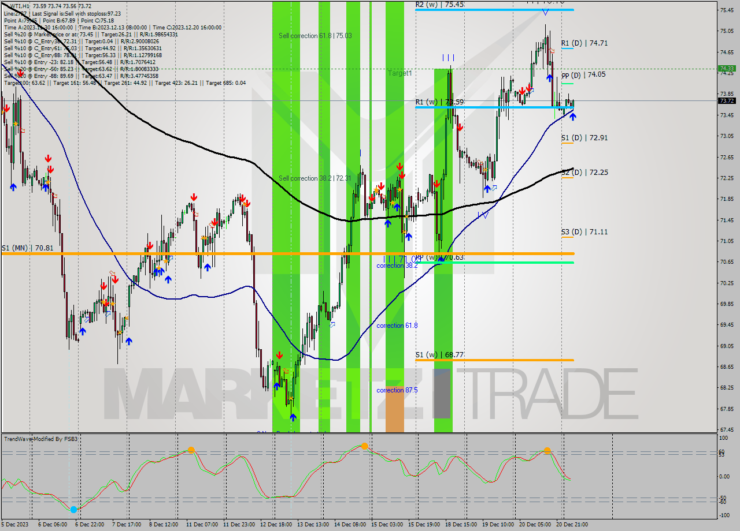Click the R1 (w) weekly resistance label
This screenshot has height=531, width=740.
[439, 102]
